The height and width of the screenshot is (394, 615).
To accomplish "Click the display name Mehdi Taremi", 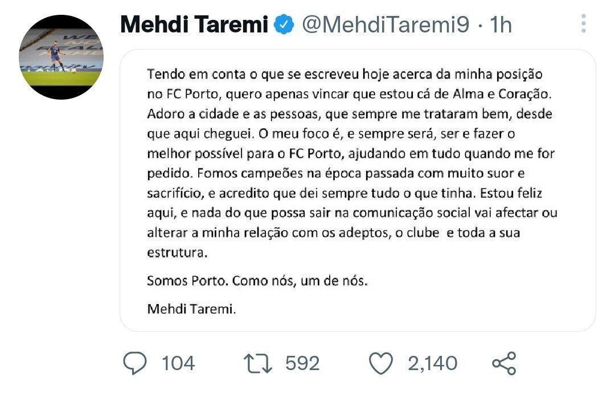I will pyautogui.click(x=194, y=25).
